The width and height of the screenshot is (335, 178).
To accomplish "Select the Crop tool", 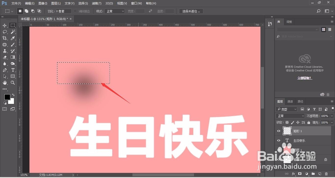I will click(4, 38).
